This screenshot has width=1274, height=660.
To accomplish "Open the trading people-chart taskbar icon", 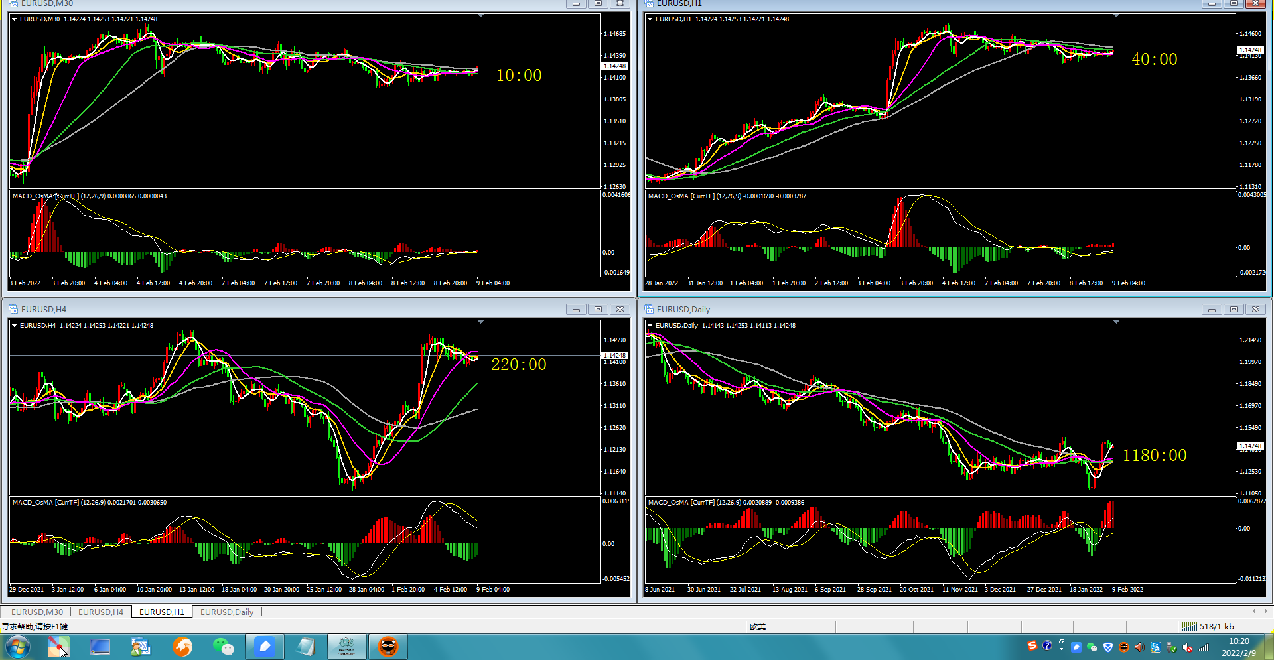I will (x=141, y=646).
